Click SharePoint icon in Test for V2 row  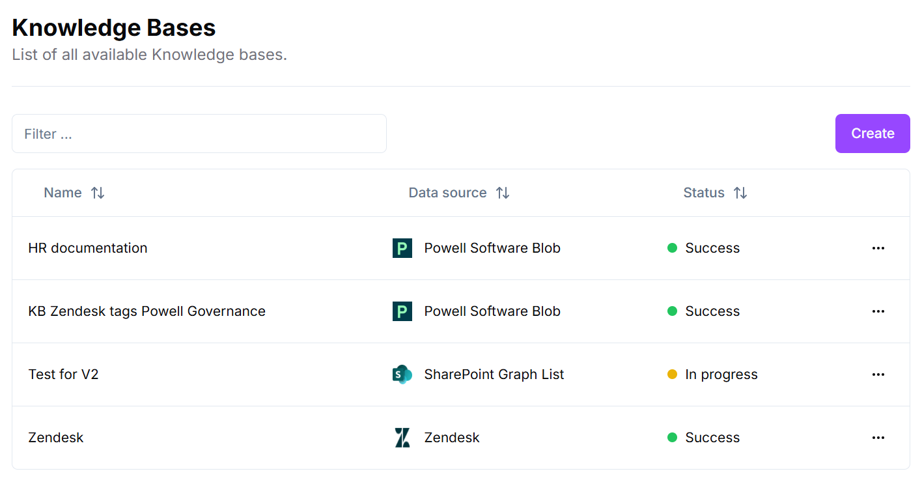click(402, 374)
